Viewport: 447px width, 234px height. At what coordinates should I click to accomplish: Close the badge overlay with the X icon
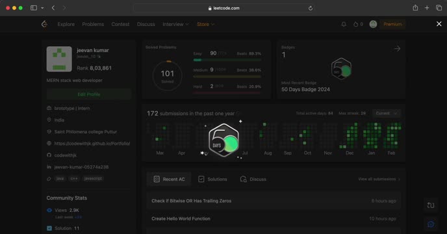point(439,24)
